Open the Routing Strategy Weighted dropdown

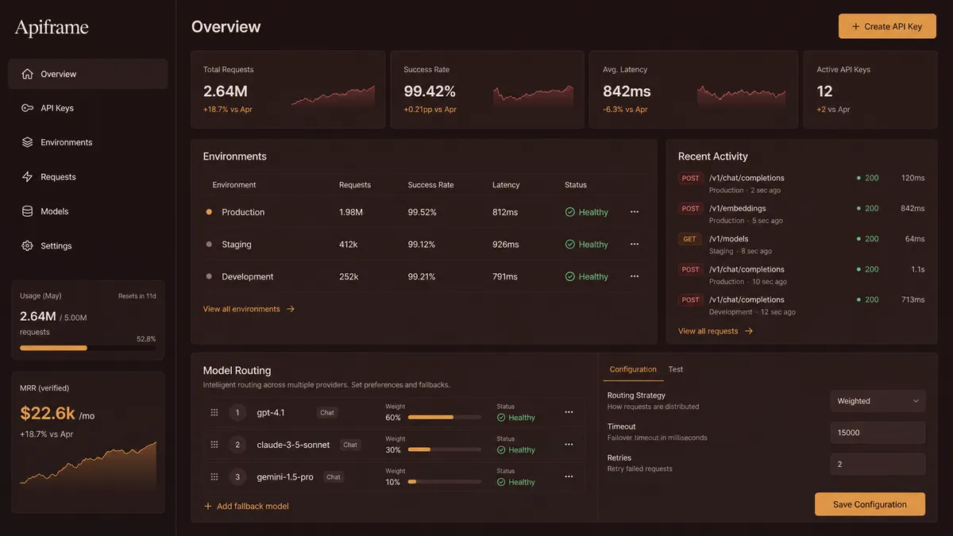tap(878, 401)
